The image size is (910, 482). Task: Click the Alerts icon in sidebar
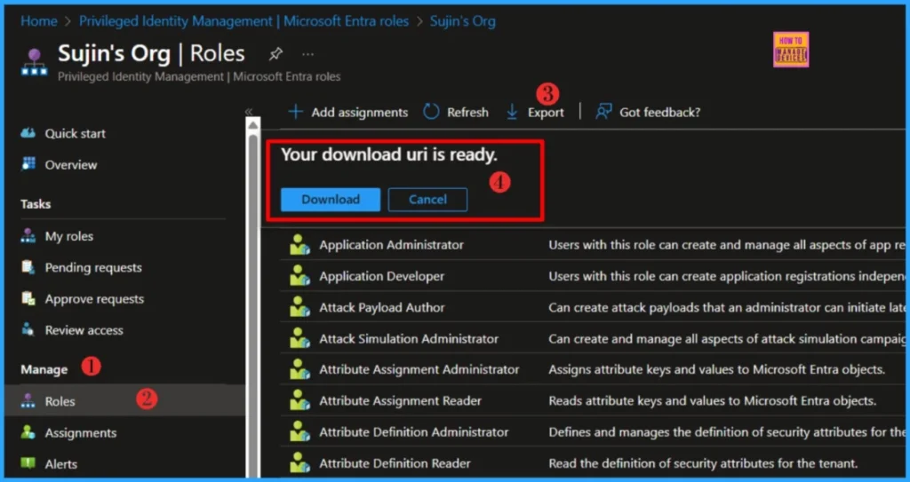pos(28,463)
